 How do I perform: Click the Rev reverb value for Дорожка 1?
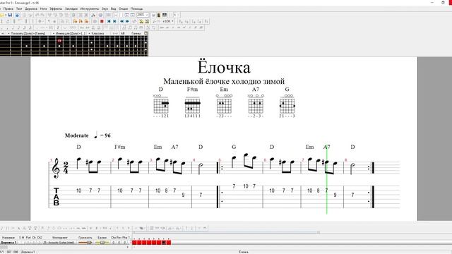pyautogui.click(x=119, y=243)
